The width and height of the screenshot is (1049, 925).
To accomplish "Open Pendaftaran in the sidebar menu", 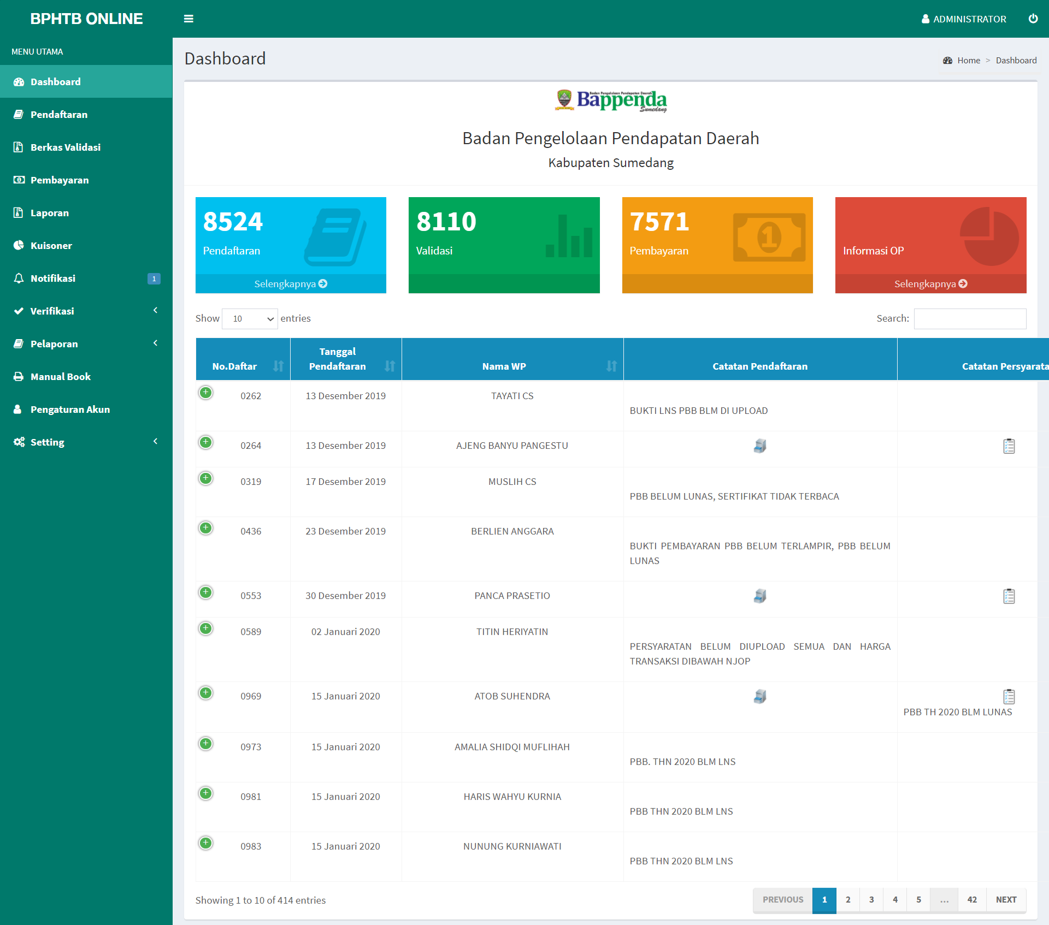I will tap(59, 115).
